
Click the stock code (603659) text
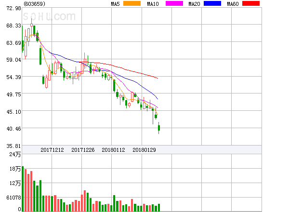35,4
